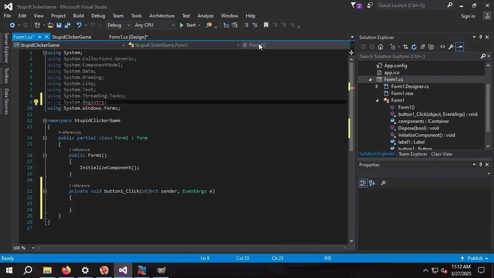494x278 pixels.
Task: Click the Save All toolbar icon
Action: [68, 25]
